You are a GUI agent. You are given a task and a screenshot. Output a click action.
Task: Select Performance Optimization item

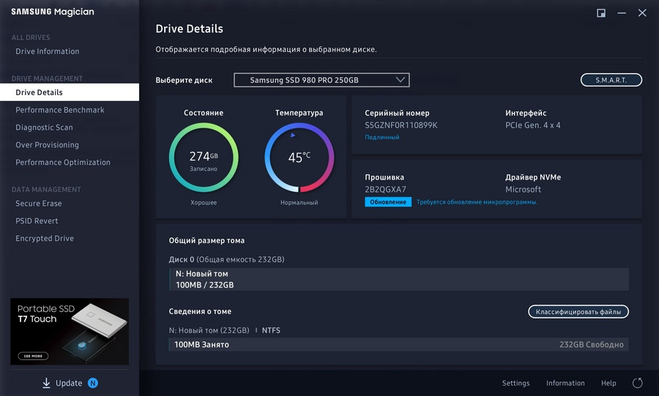tap(63, 162)
